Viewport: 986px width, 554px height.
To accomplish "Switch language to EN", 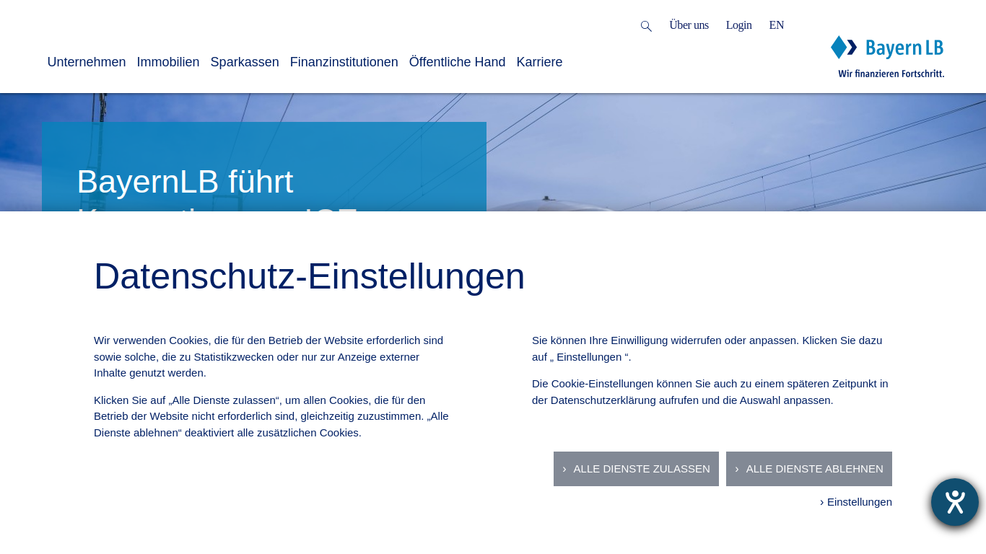I will click(776, 25).
